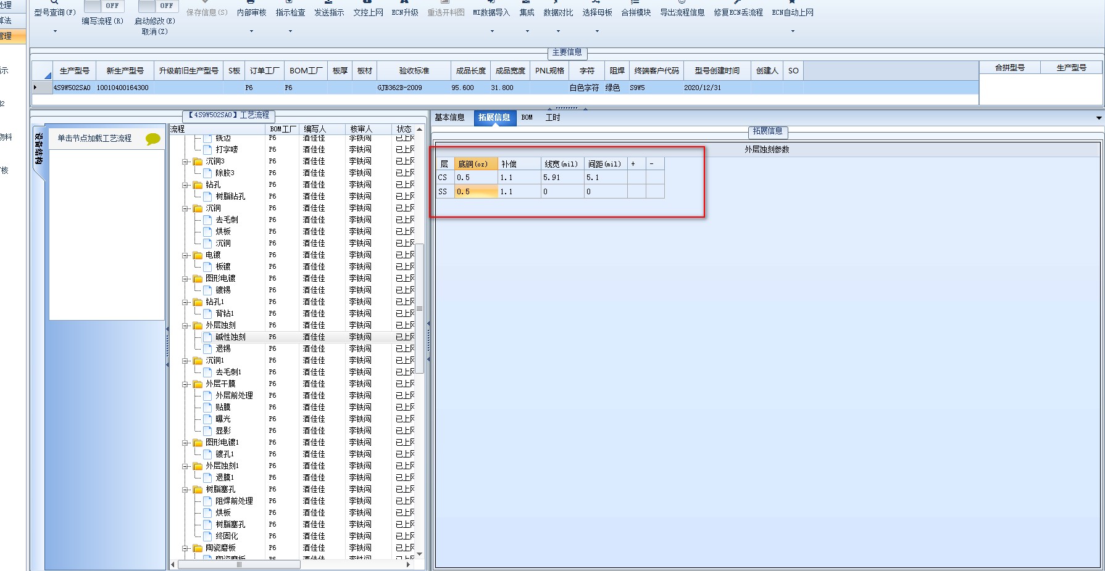Screen dimensions: 1105x571
Task: Click 单击节点加载工艺流程 label
Action: 94,139
